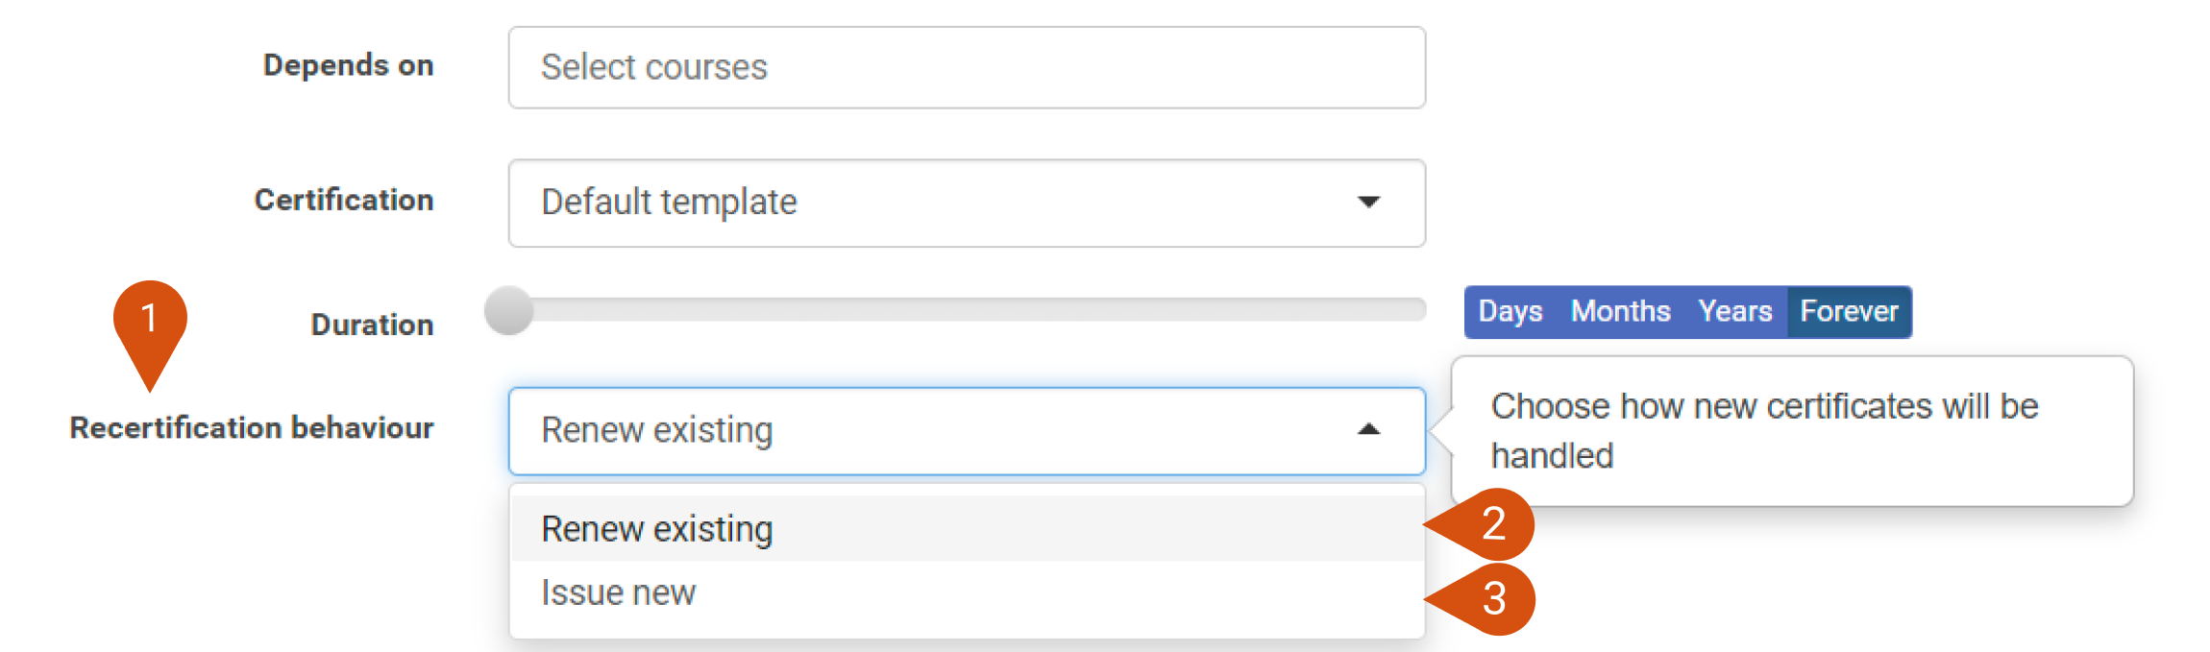2210x652 pixels.
Task: Click the Certification dropdown caret arrow
Action: (x=1368, y=202)
